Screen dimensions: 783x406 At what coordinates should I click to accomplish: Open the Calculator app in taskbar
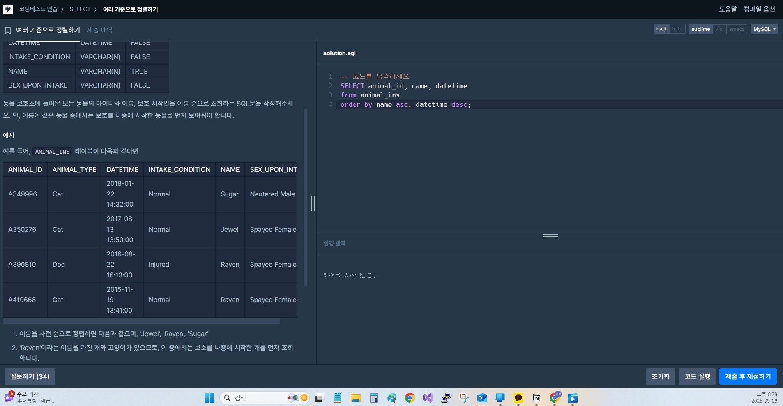373,398
